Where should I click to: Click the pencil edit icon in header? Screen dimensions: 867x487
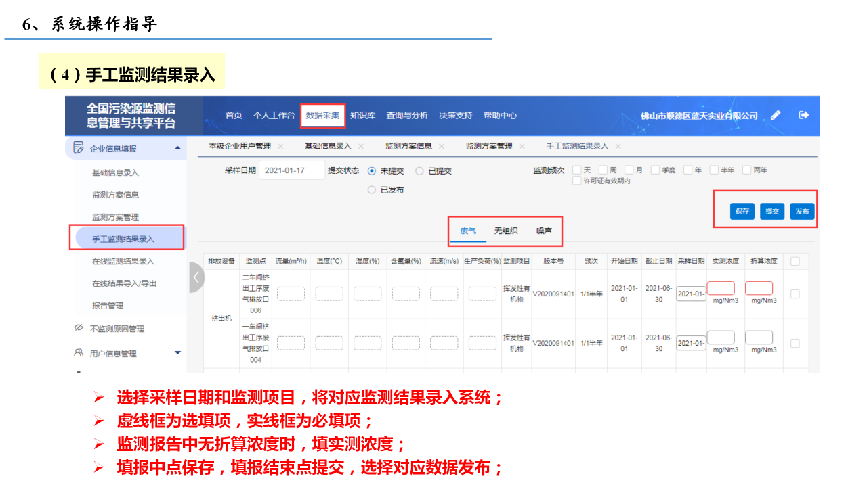(776, 115)
